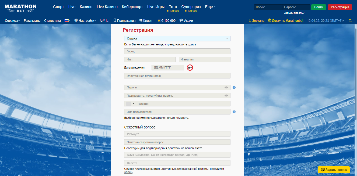Open the Live Казино section
The image size is (357, 176).
pos(107,7)
